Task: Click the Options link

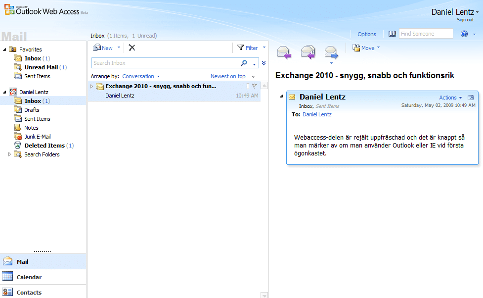Action: click(367, 34)
